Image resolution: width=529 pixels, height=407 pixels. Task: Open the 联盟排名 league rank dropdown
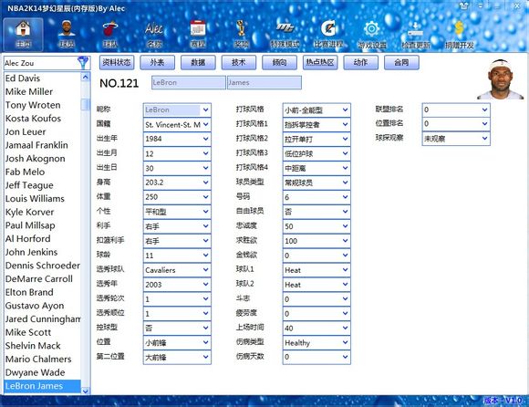(456, 110)
